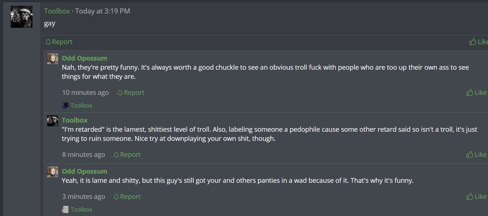The width and height of the screenshot is (488, 216).
Task: Click the Toolbox name beside the top hat reaction
Action: pyautogui.click(x=81, y=105)
